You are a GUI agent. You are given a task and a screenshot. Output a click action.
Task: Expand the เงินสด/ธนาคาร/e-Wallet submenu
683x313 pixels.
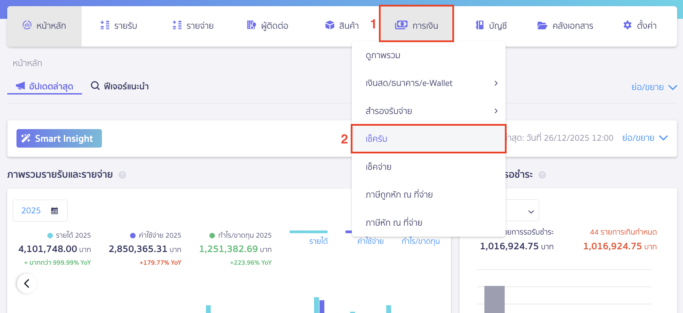496,83
